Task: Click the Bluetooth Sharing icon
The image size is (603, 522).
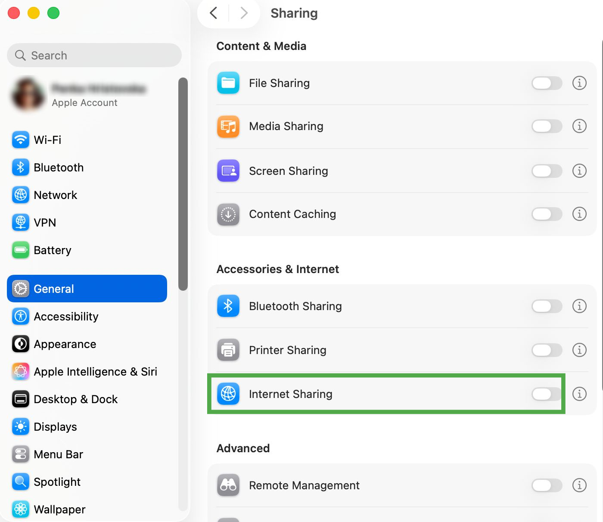Action: click(x=228, y=306)
